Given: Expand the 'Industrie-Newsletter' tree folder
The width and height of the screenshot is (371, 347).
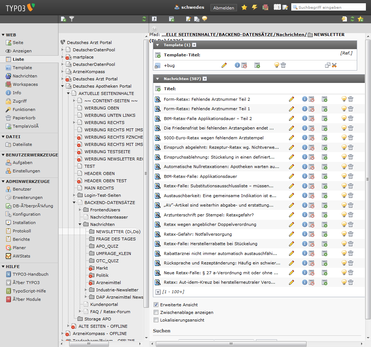Looking at the screenshot, I should pos(86,290).
